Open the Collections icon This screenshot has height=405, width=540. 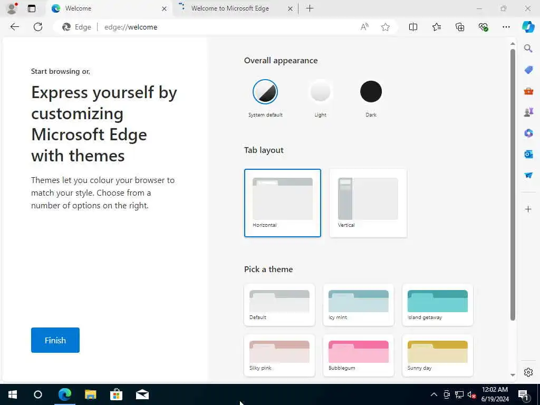click(x=460, y=27)
